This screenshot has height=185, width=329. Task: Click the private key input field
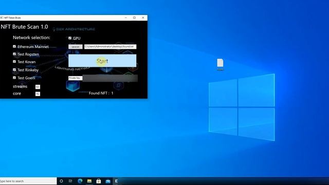110,78
